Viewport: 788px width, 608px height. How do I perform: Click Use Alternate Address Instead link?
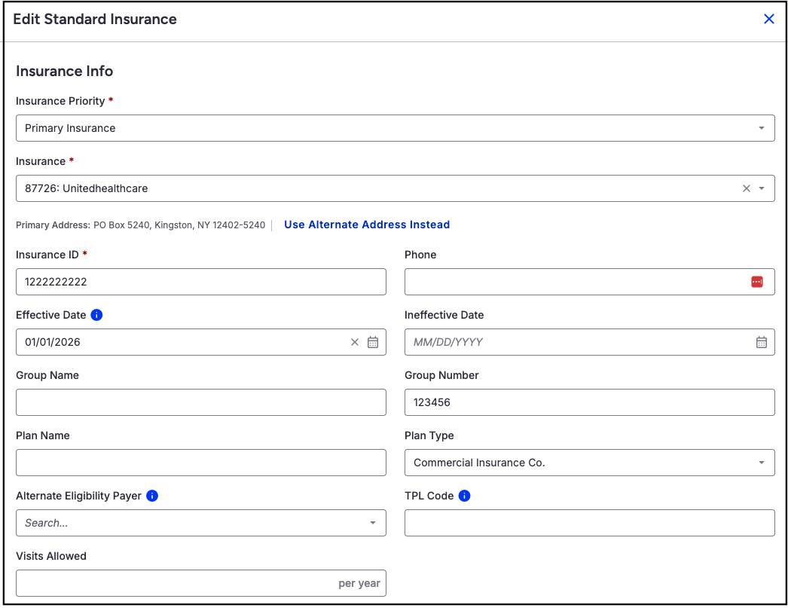coord(367,225)
